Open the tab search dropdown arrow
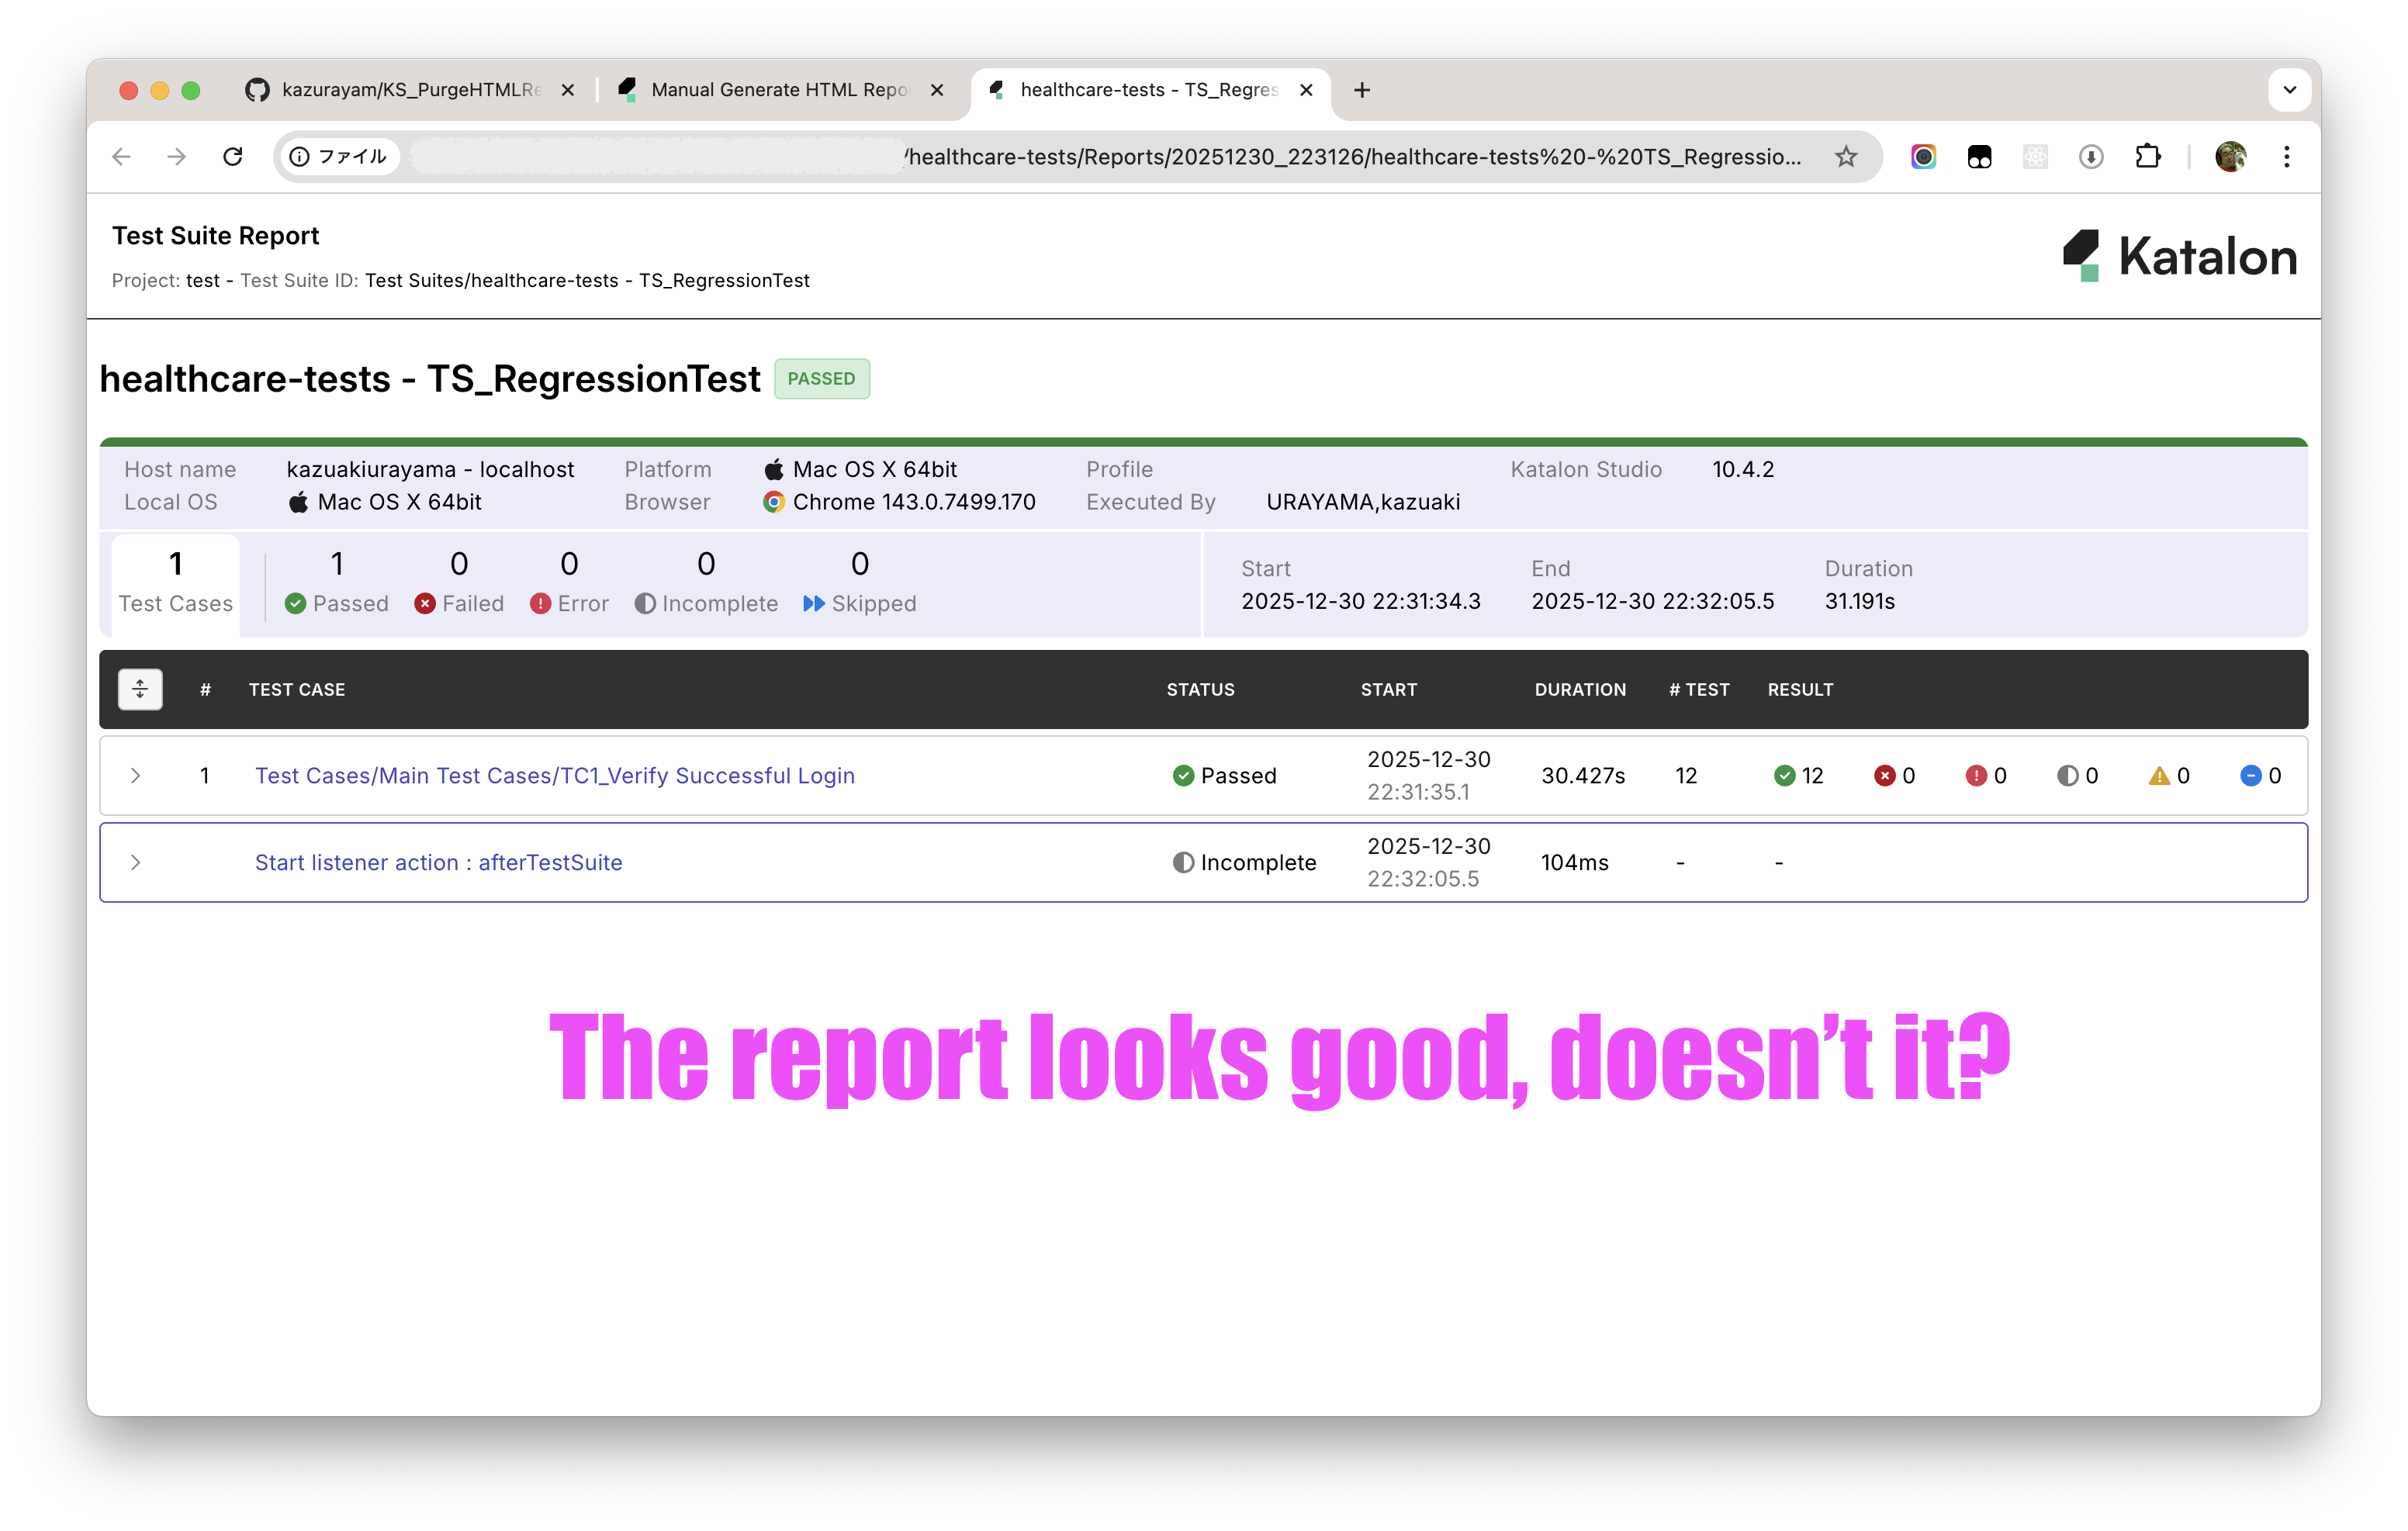 point(2290,89)
